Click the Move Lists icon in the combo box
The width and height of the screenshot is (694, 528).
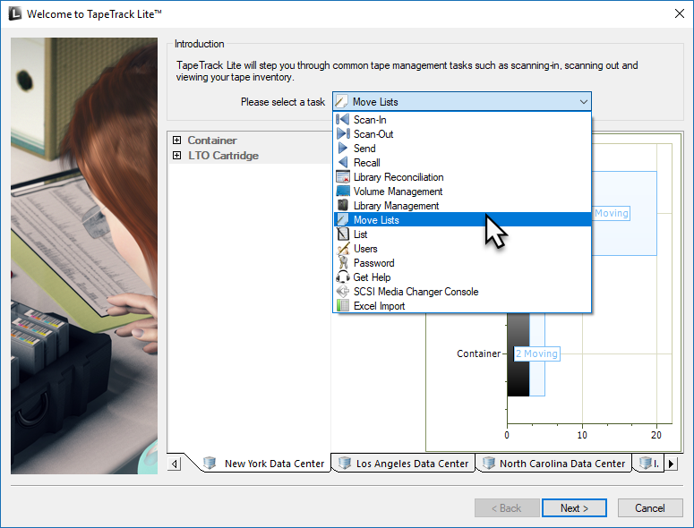342,102
